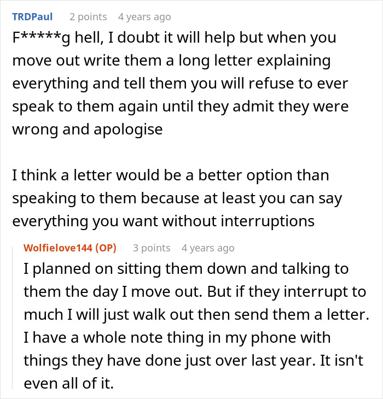Screen dimensions: 383x399
Task: Click the line starting "I planned on sitting"
Action: click(186, 269)
